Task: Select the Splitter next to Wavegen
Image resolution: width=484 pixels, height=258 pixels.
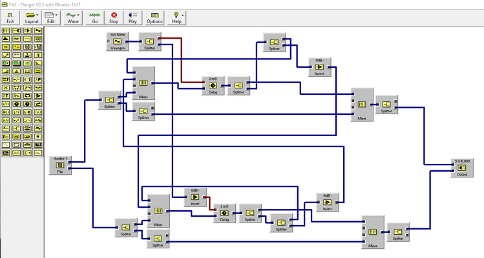Action: coord(150,41)
